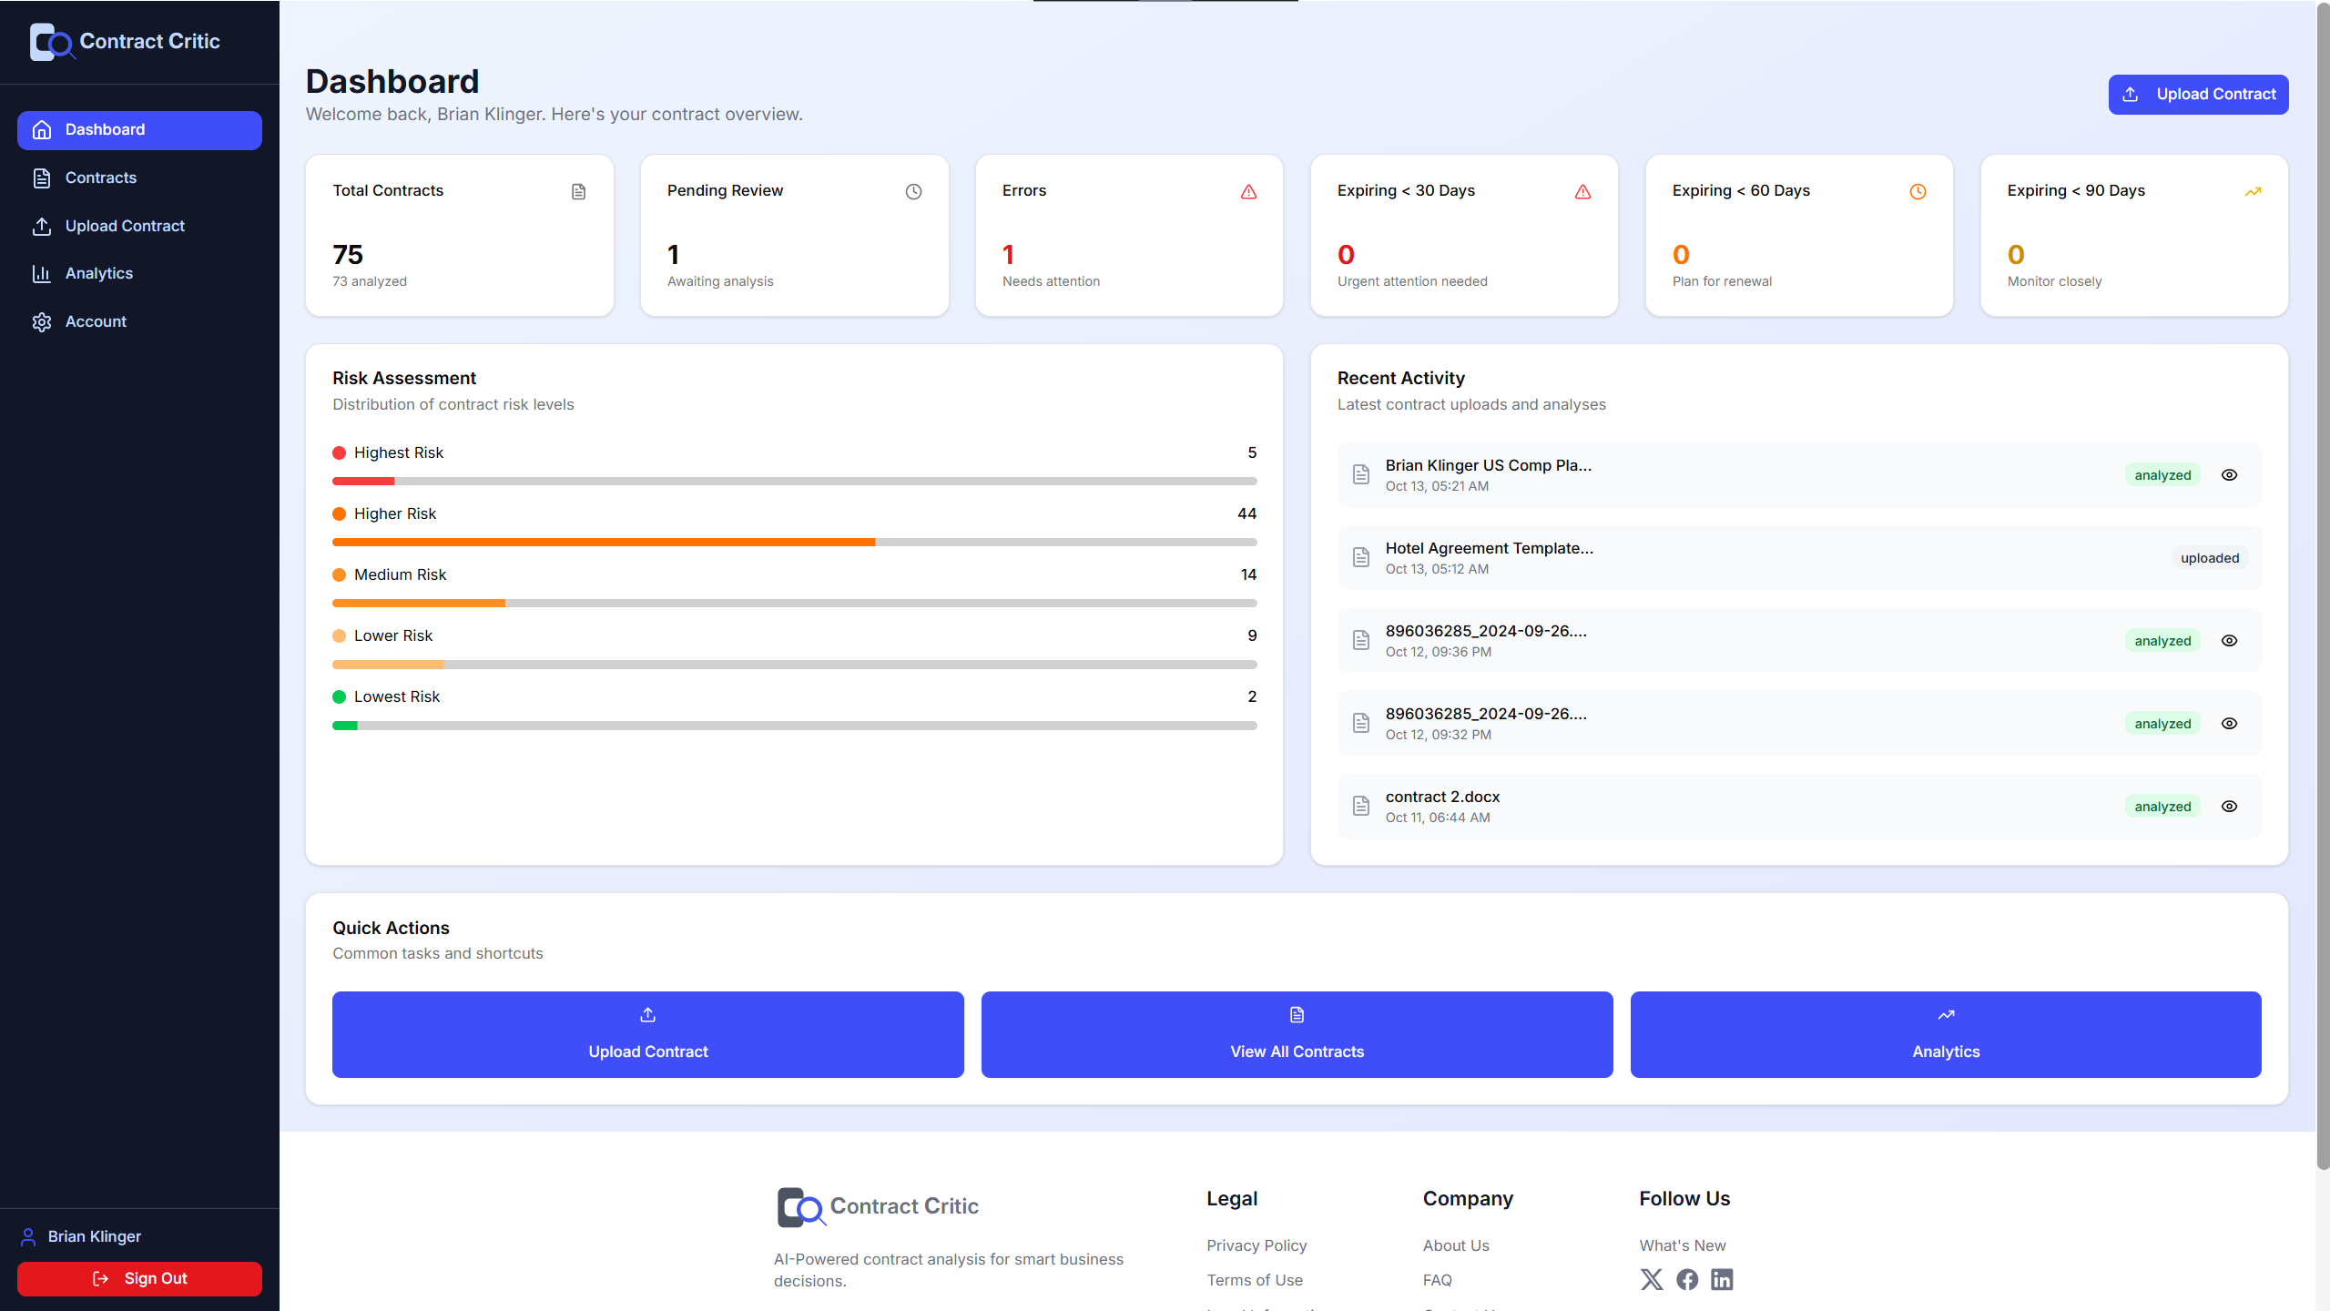Screen dimensions: 2330x1311
Task: Click the clock icon on Pending Review card
Action: pyautogui.click(x=913, y=191)
